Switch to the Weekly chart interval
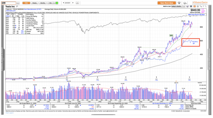This screenshot has height=118, width=213. click(34, 3)
